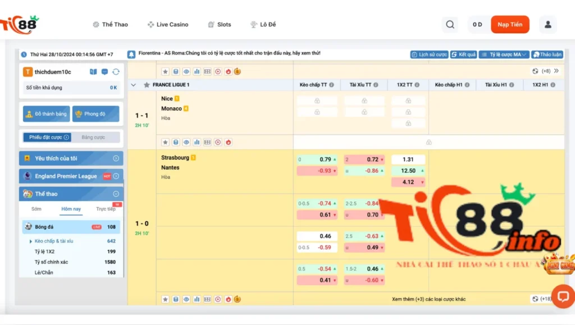
Task: Select Bóng đá sport row
Action: click(71, 227)
